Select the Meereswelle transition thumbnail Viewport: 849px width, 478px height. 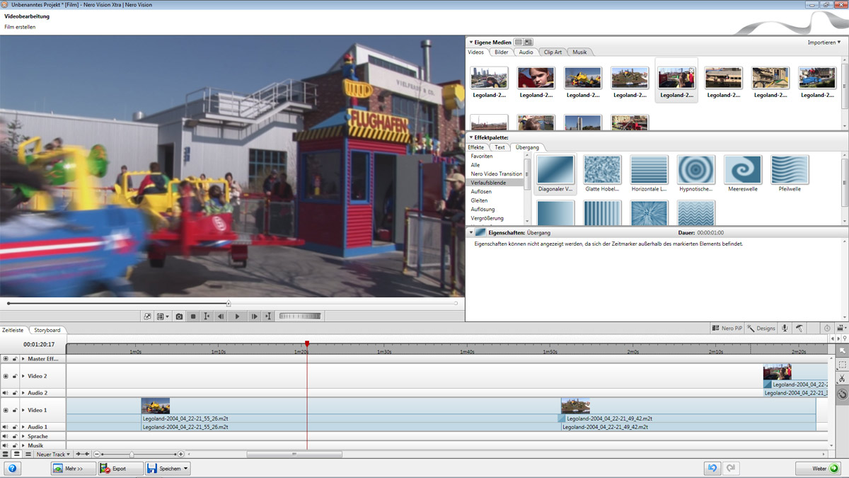743,174
